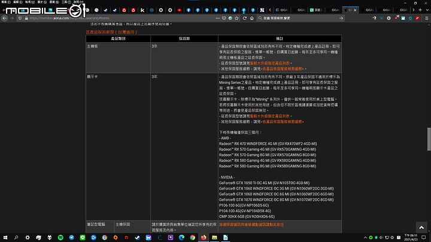Launch Twitch from the taskbar
431x242 pixels.
tap(171, 238)
